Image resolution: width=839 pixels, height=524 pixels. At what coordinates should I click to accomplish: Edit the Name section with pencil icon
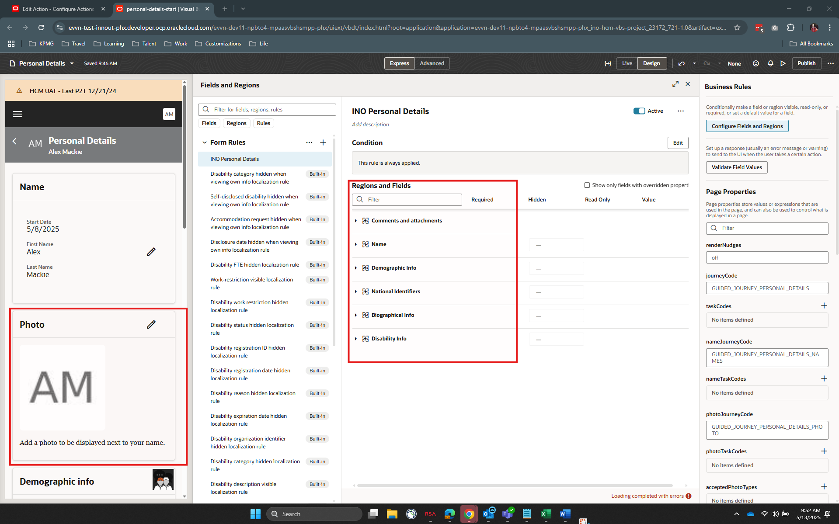[x=151, y=252]
